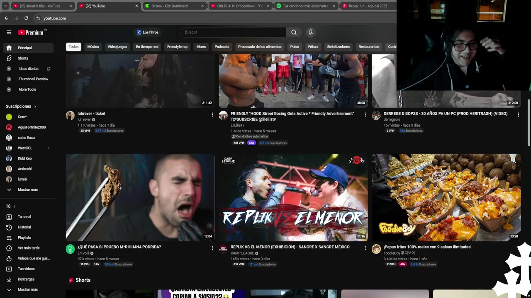Switch to about U bby YouTube tab
The image size is (531, 298).
[x=43, y=6]
